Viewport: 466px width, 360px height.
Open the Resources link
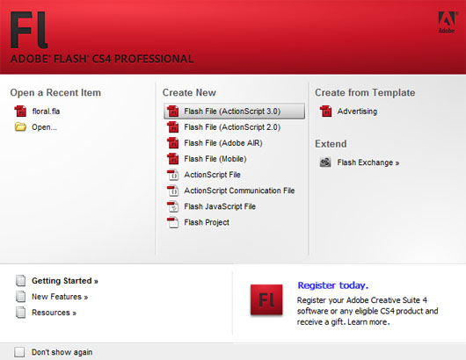[54, 313]
